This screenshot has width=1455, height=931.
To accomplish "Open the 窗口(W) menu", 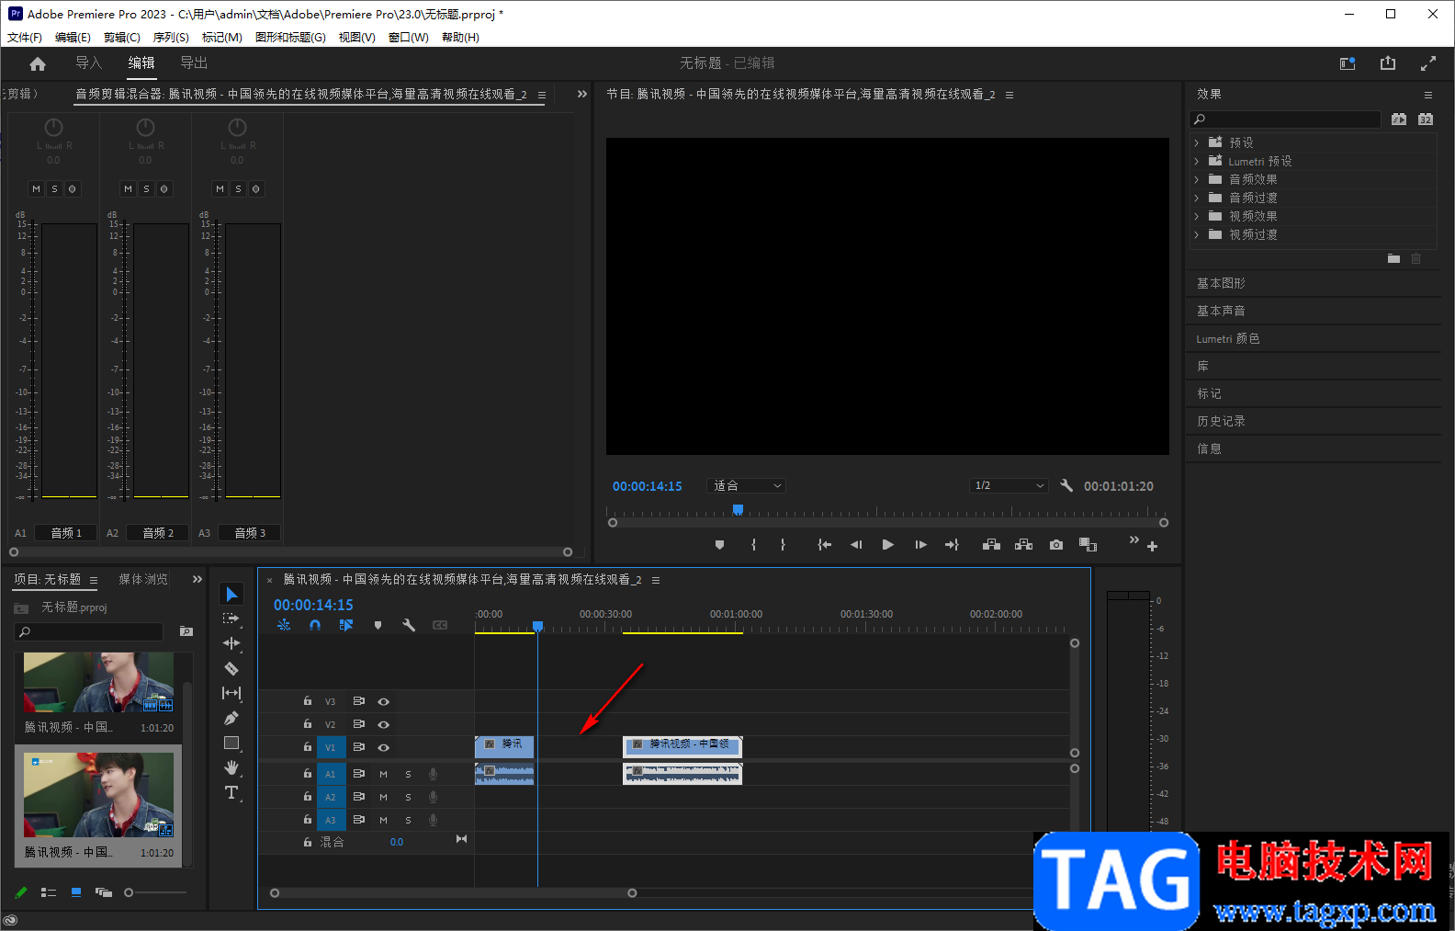I will click(409, 38).
